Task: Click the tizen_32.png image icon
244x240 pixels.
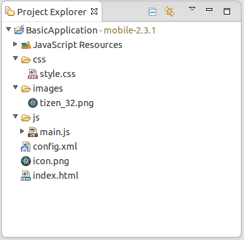Action: [33, 103]
